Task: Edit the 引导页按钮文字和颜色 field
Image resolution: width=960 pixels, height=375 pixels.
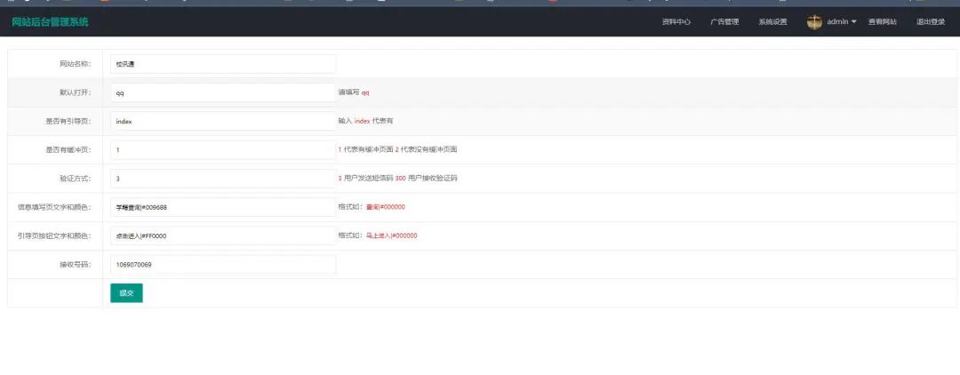Action: point(223,235)
